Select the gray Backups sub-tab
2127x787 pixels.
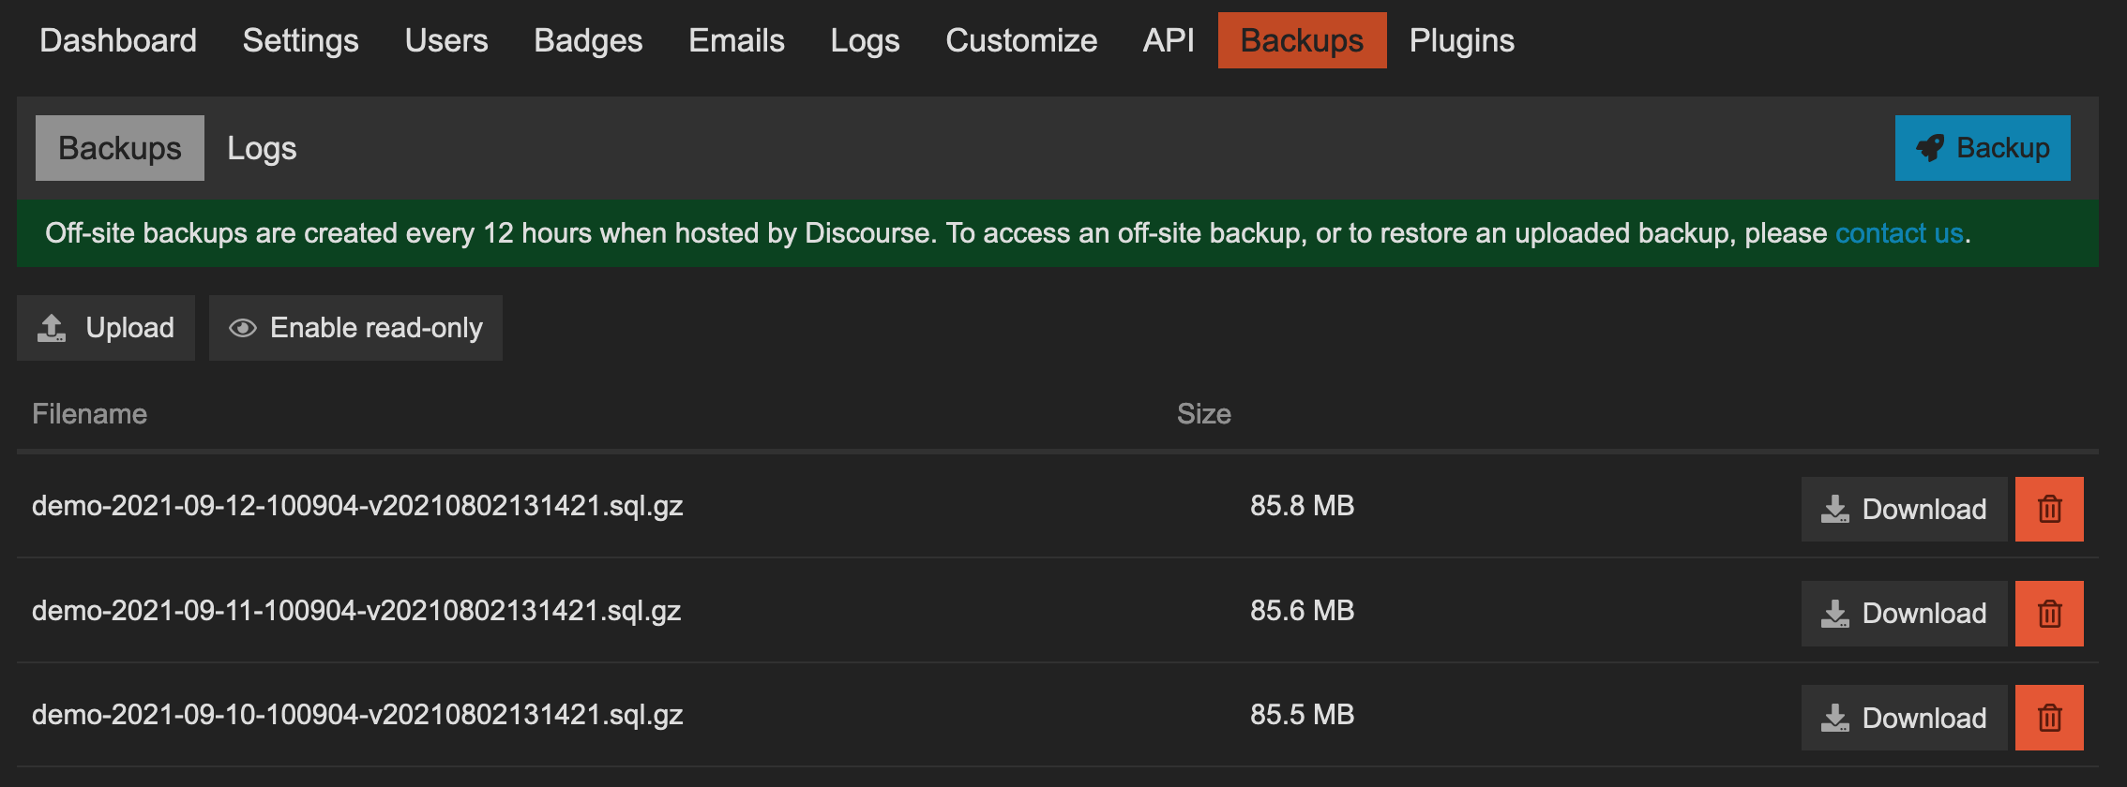(x=120, y=148)
